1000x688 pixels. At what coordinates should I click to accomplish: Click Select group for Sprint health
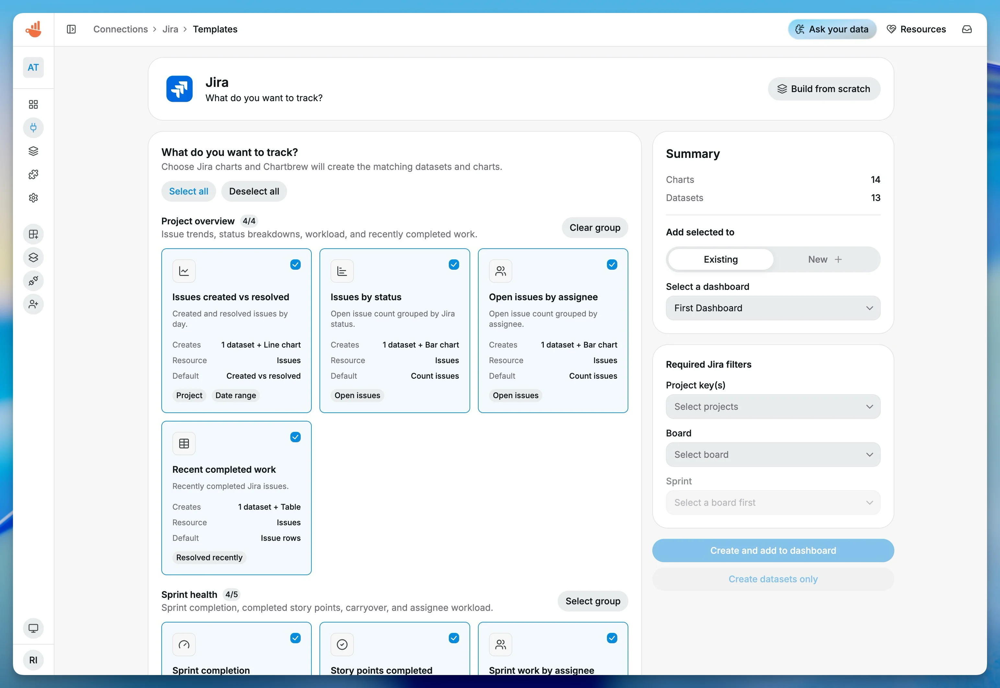592,601
